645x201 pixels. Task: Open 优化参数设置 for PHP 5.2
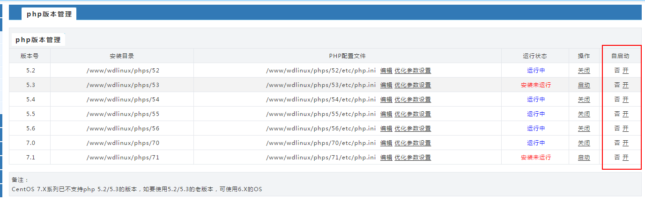coord(413,71)
